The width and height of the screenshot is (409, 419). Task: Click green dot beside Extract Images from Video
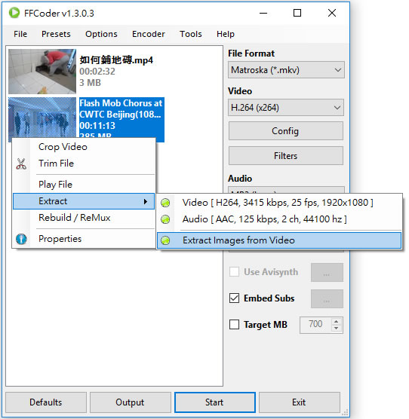point(165,240)
